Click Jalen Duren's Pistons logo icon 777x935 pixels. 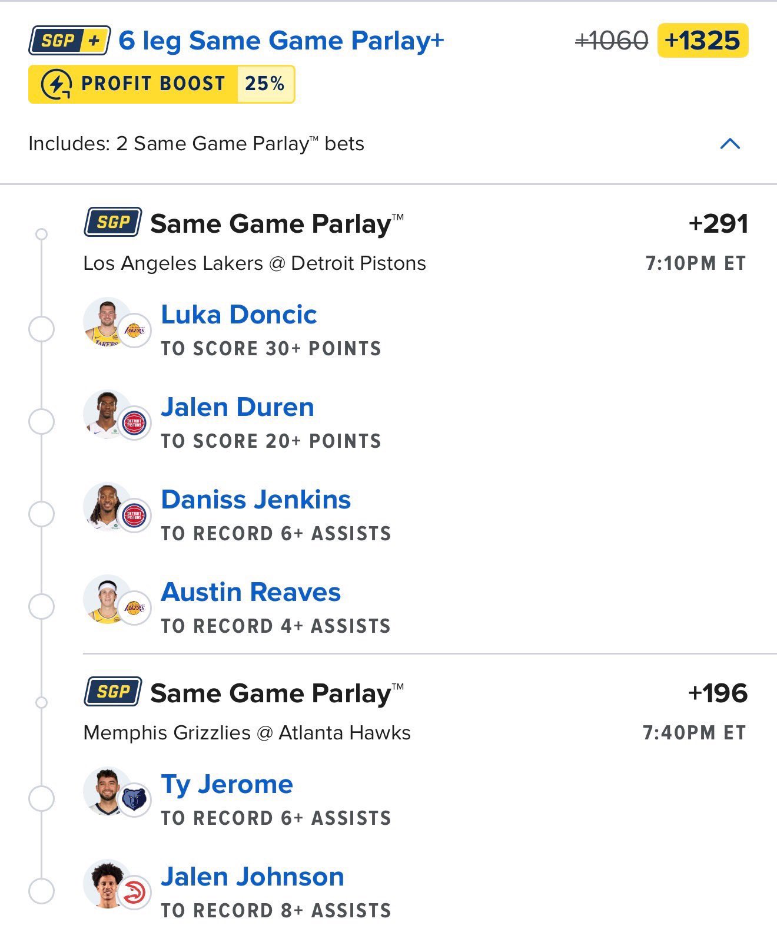[x=134, y=422]
